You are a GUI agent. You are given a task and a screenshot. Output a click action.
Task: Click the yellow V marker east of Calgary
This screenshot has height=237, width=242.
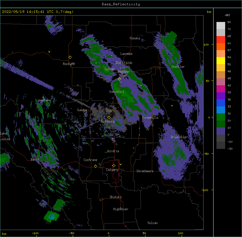click(x=120, y=164)
